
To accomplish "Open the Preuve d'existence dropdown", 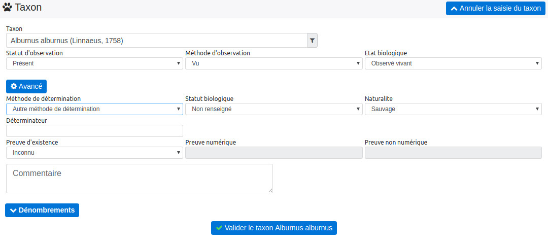I will coord(94,153).
